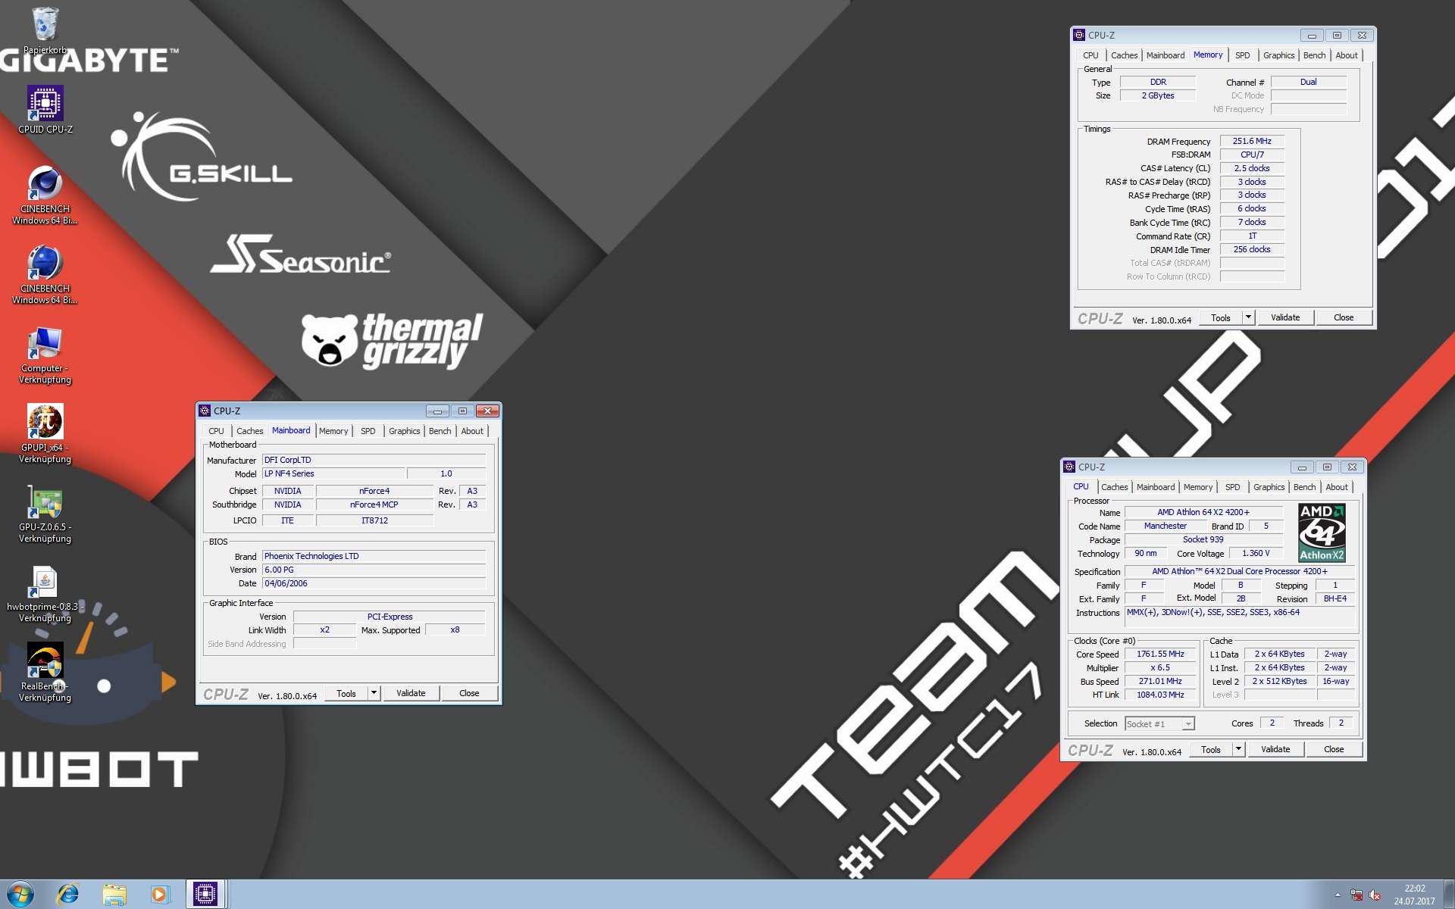The image size is (1455, 909).
Task: Click the CAS# Latency 2.5 clocks value
Action: click(1252, 168)
